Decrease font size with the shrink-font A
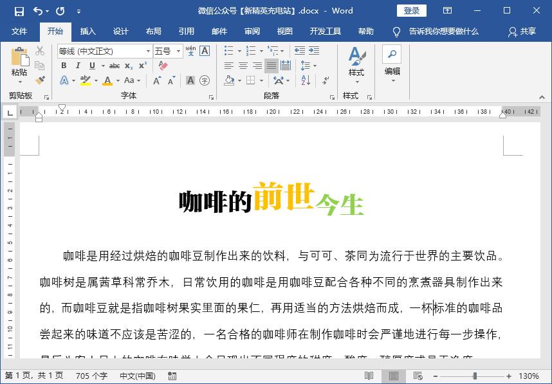This screenshot has width=552, height=384. [x=171, y=80]
